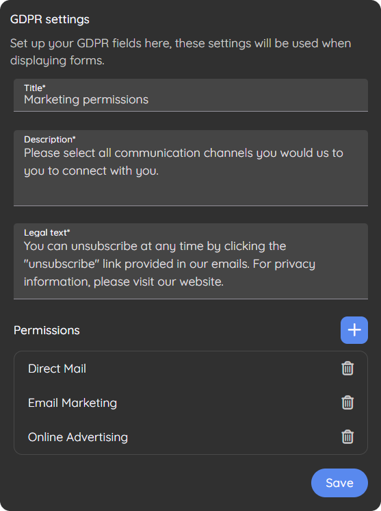Add a new permission with the plus button
The height and width of the screenshot is (511, 381).
354,329
